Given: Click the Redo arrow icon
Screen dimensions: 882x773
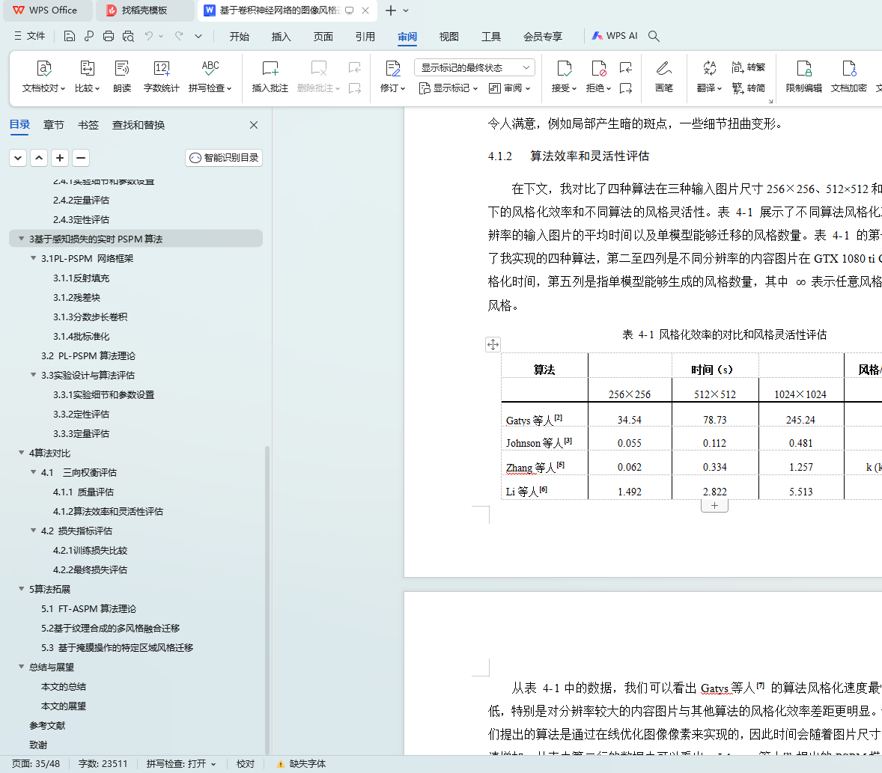Looking at the screenshot, I should pos(179,37).
